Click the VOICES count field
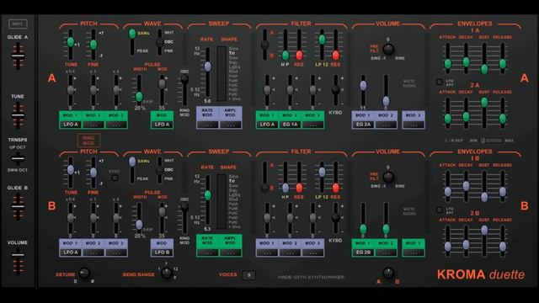The image size is (539, 303). click(249, 275)
